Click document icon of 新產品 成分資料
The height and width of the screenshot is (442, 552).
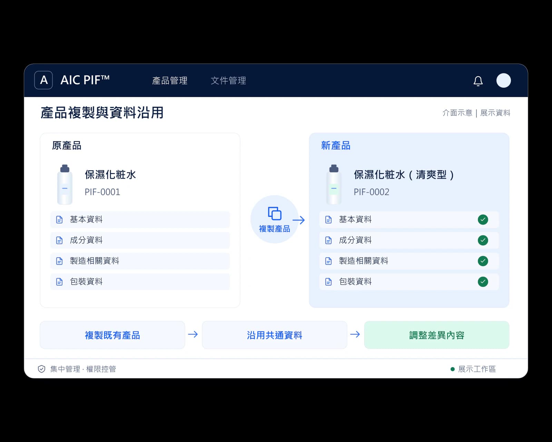click(x=328, y=240)
